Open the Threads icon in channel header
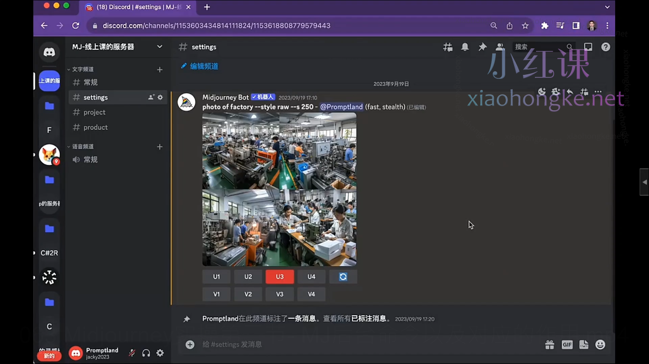 [447, 47]
